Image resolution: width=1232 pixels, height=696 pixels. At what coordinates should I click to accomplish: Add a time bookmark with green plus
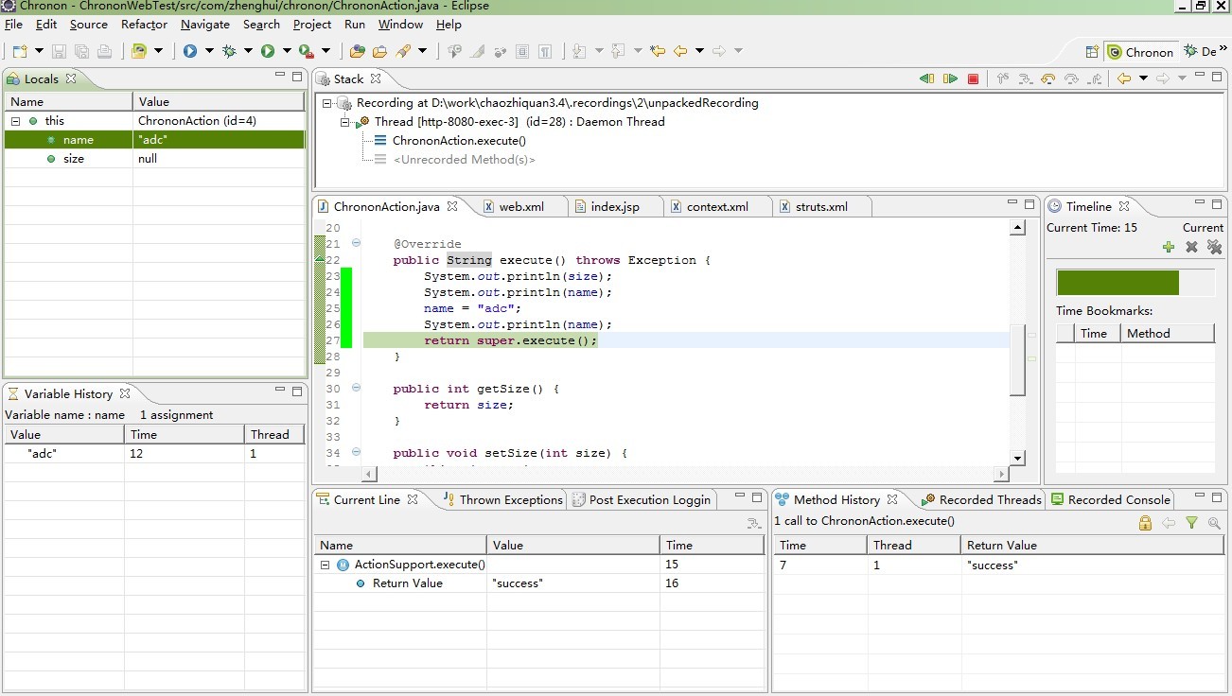(1169, 248)
